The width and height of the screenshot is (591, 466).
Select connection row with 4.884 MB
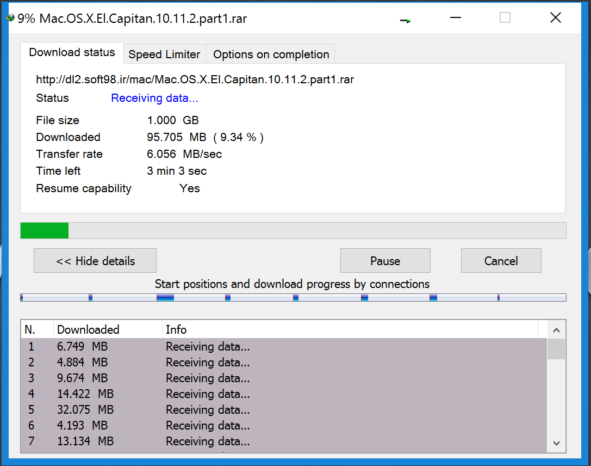pyautogui.click(x=284, y=362)
